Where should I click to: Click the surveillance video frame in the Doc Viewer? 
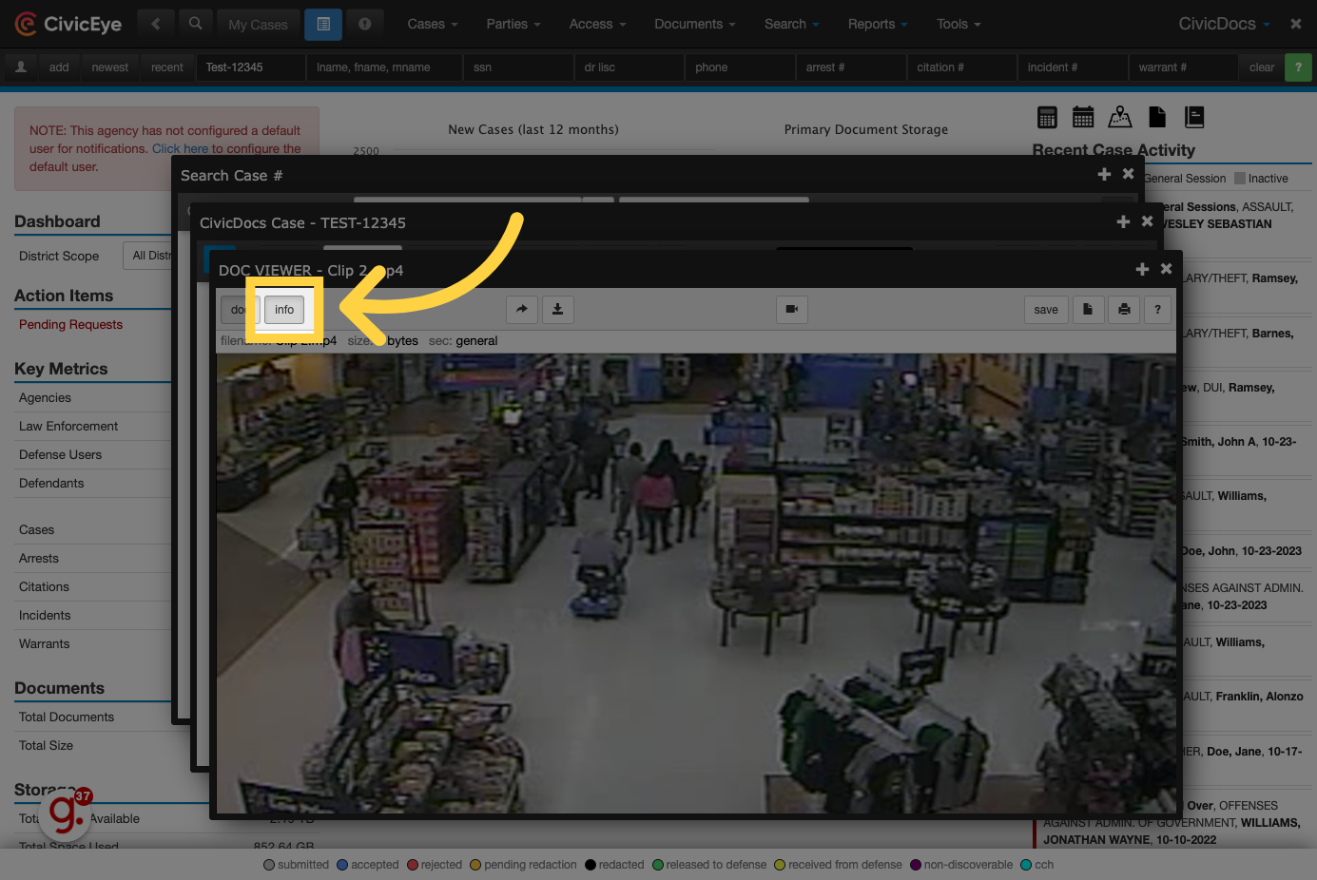(696, 583)
